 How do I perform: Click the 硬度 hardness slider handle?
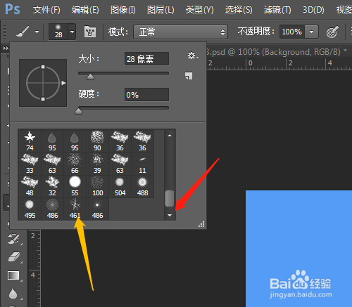[x=78, y=110]
